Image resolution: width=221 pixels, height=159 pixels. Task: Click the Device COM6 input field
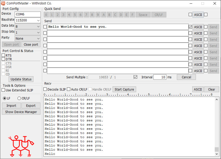click(28, 14)
